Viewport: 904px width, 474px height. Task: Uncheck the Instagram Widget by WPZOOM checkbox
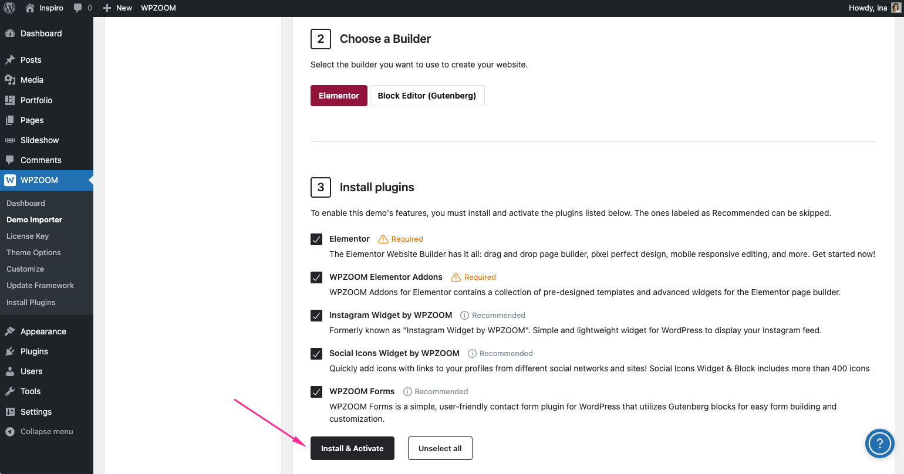point(316,316)
